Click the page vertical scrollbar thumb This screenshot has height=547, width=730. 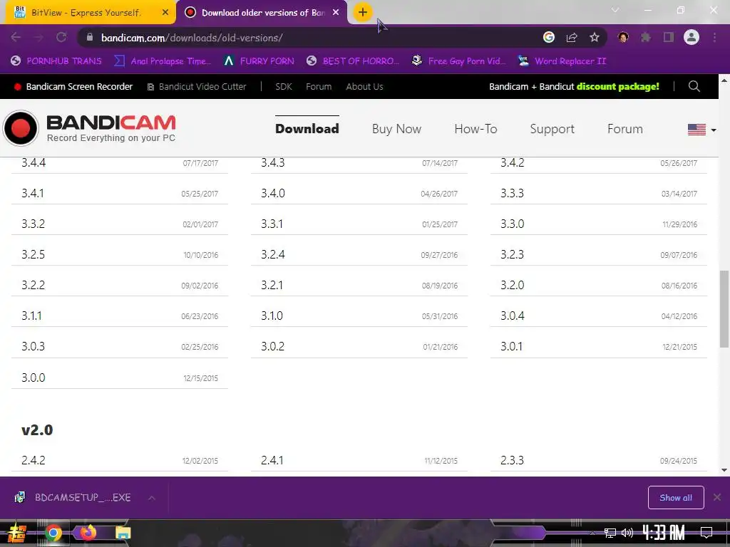pos(724,309)
